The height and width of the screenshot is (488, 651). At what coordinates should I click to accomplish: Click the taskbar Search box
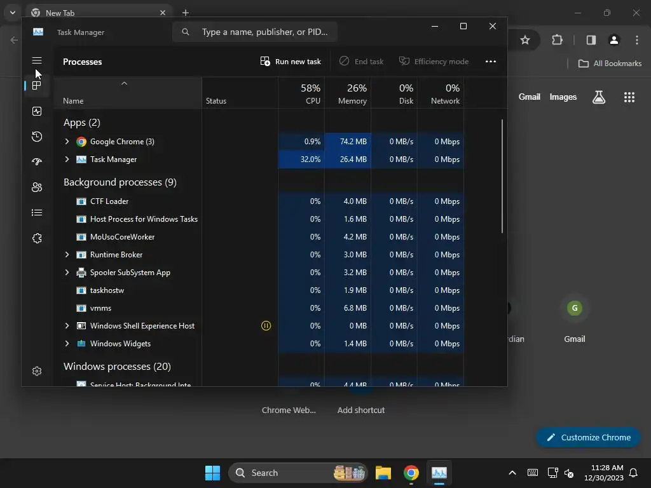(x=298, y=473)
